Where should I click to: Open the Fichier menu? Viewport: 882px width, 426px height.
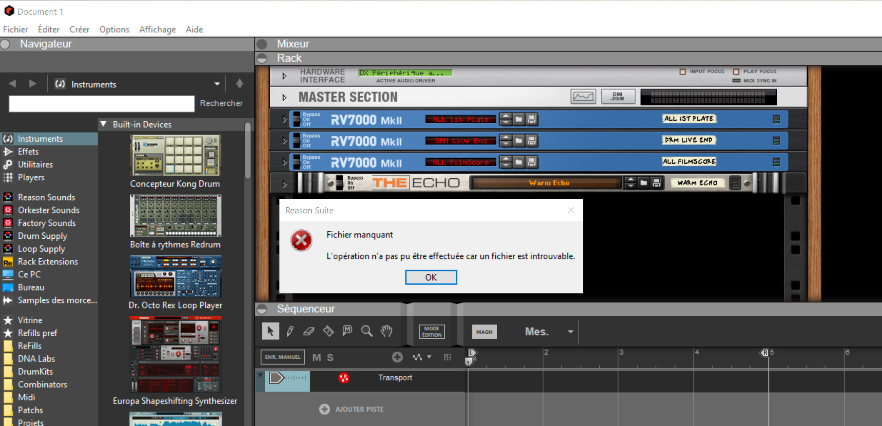(16, 29)
